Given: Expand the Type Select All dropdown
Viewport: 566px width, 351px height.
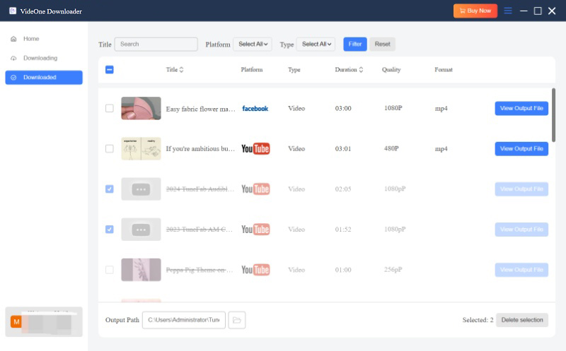Looking at the screenshot, I should (316, 44).
